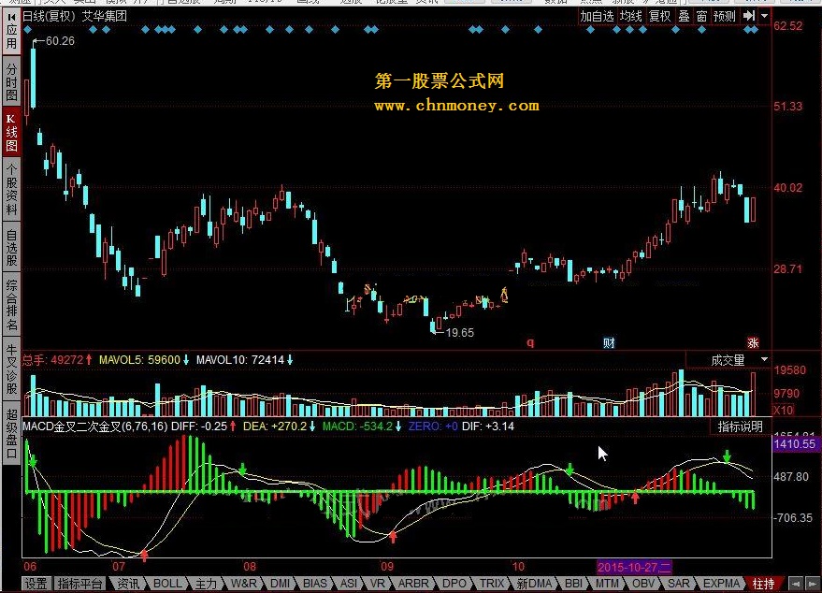Click the MACD金叉二次金叉(6,76,16) indicator title
This screenshot has height=593, width=822.
pyautogui.click(x=94, y=427)
